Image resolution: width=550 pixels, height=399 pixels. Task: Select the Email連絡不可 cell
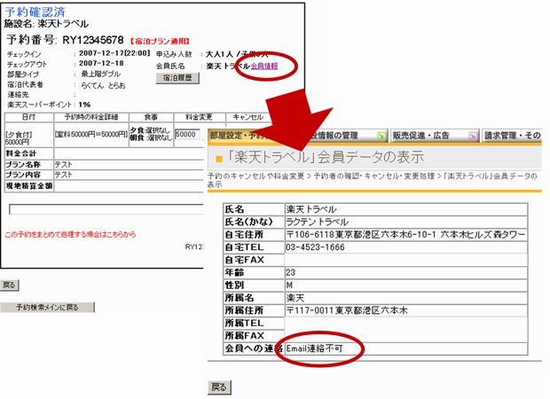tap(406, 348)
